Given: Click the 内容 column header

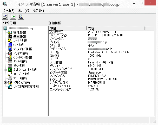Looking at the screenshot, I should pos(116,28).
